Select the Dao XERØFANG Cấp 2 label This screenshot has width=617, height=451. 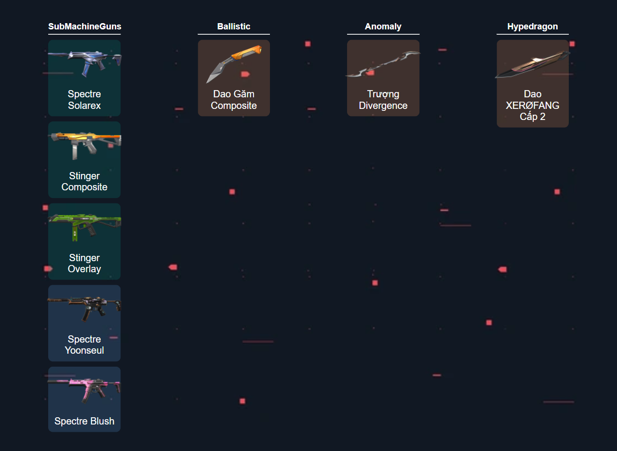pos(533,105)
